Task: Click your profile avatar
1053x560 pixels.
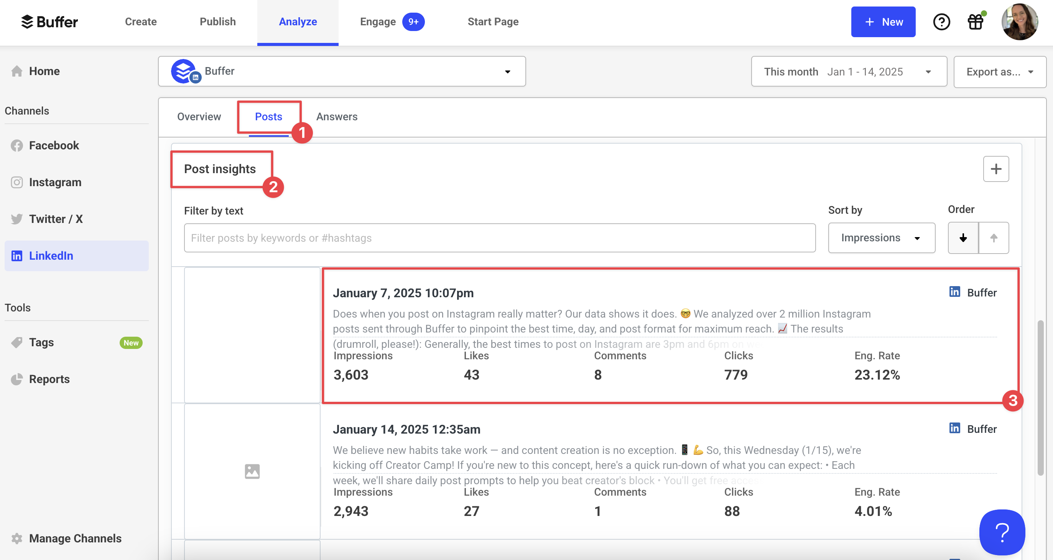Action: pyautogui.click(x=1020, y=22)
